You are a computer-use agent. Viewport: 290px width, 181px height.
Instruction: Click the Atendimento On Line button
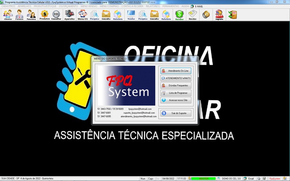pyautogui.click(x=176, y=71)
